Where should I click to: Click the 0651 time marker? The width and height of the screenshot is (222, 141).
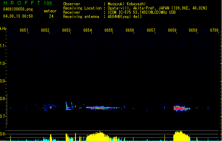tap(24, 30)
